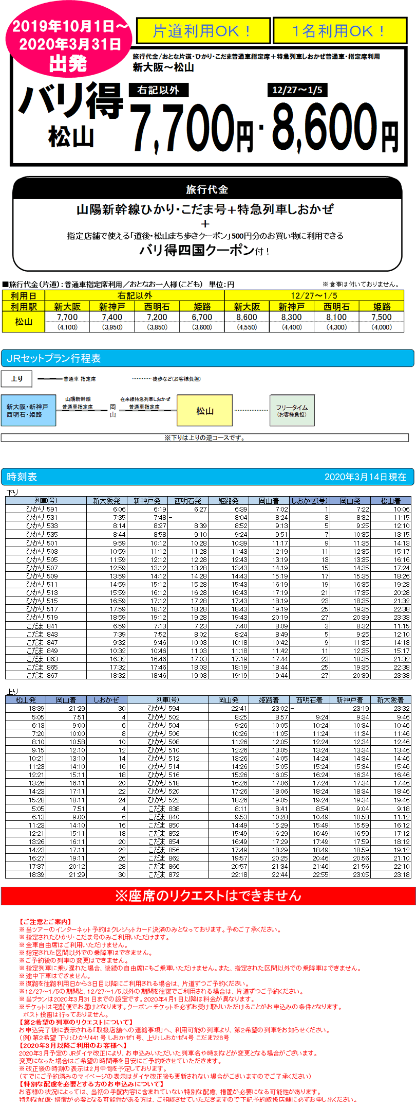Select the black 右記以外 label above the price
This screenshot has height=1106, width=416.
tap(158, 90)
